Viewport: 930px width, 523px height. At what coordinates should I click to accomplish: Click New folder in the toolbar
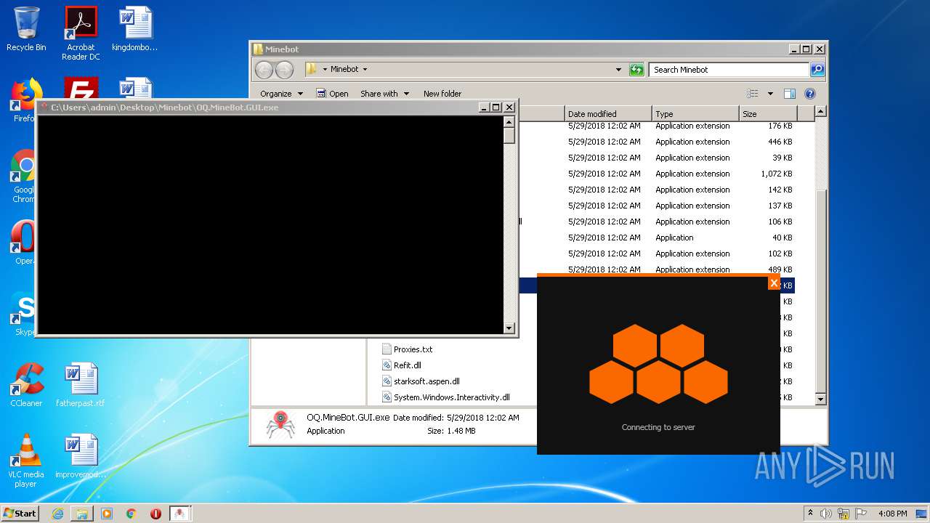click(442, 94)
